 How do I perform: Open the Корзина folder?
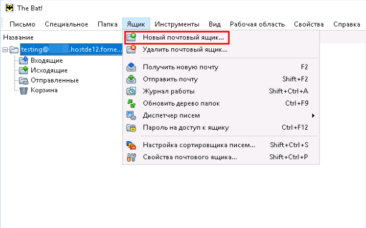(44, 90)
